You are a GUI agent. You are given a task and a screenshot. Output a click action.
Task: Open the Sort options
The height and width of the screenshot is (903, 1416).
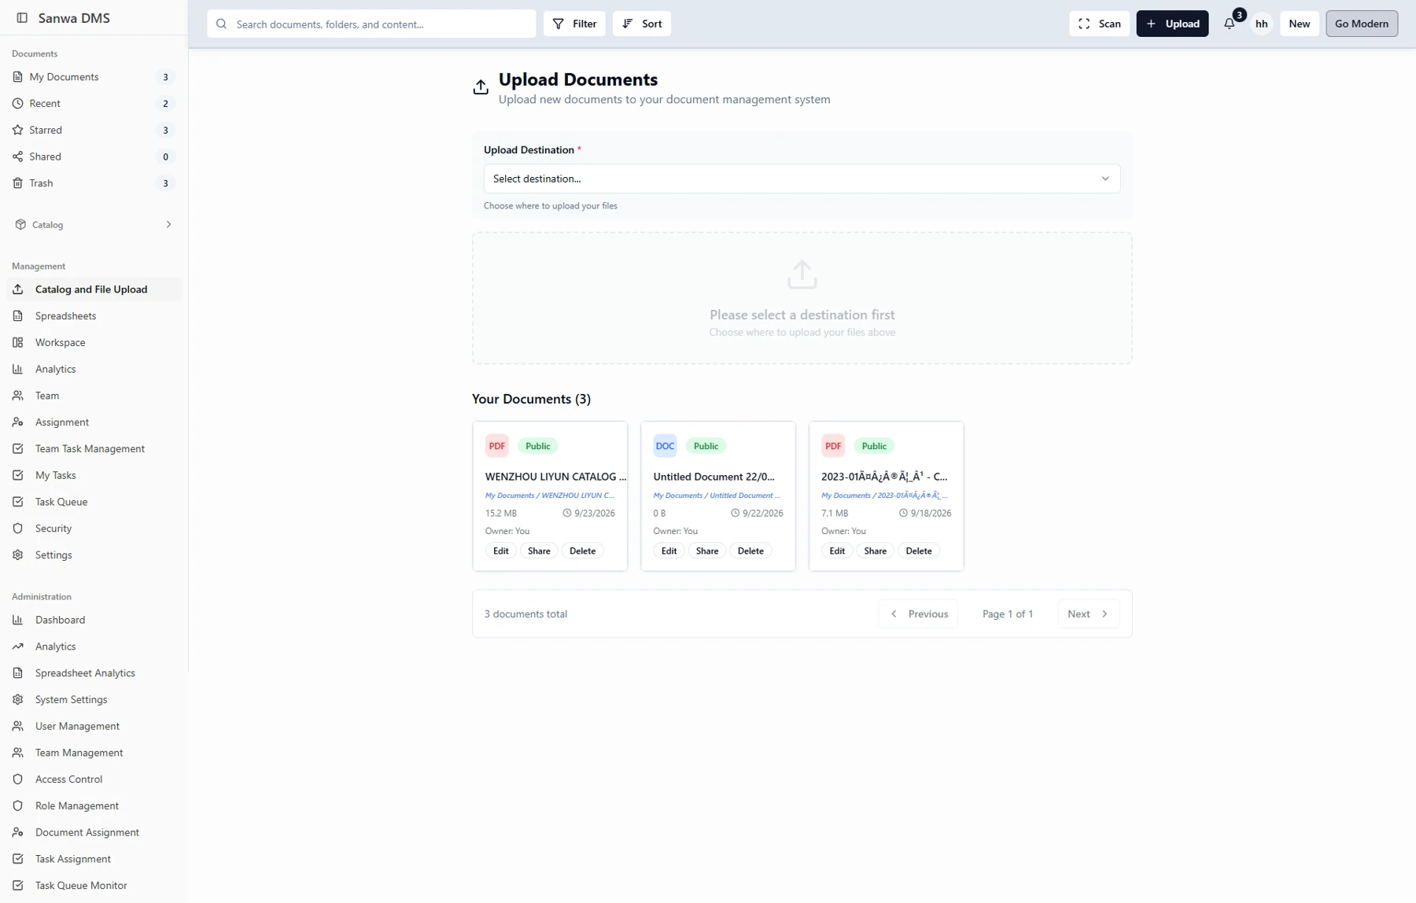642,24
